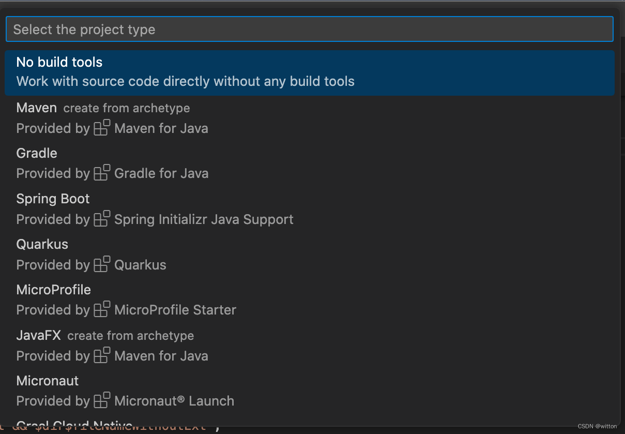Focus the Select the project type input
This screenshot has height=434, width=625.
pyautogui.click(x=309, y=29)
